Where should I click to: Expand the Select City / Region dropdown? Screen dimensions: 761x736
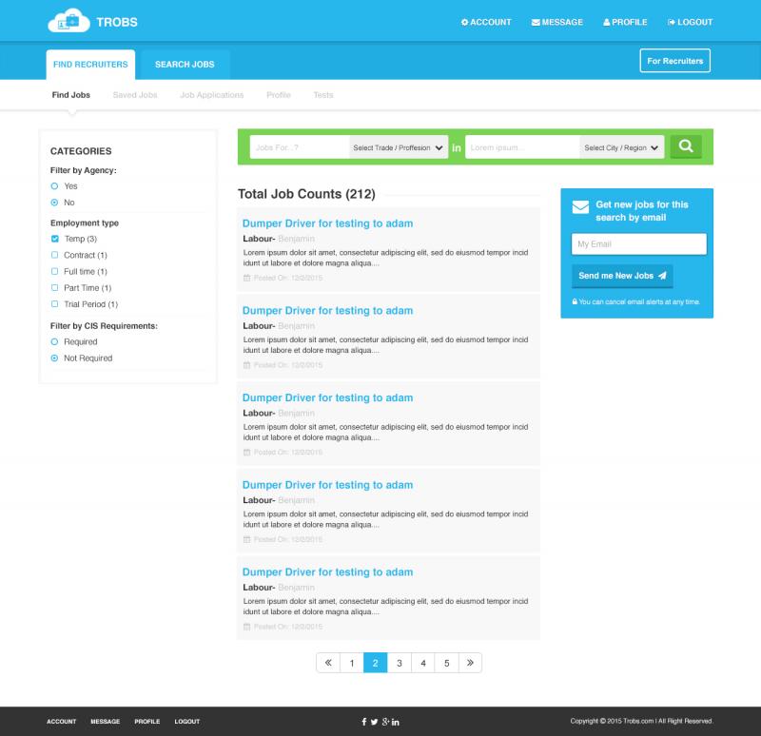tap(622, 147)
